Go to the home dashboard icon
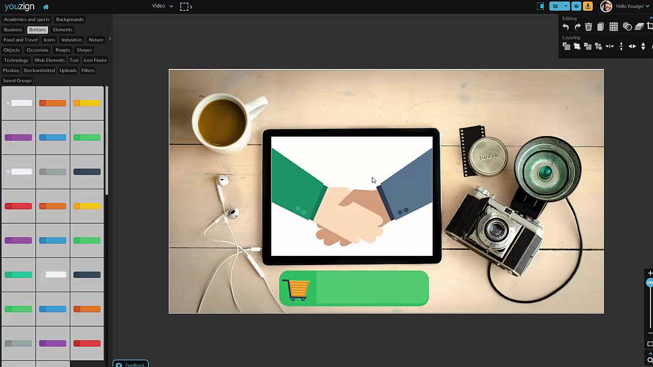The image size is (653, 367). 46,7
